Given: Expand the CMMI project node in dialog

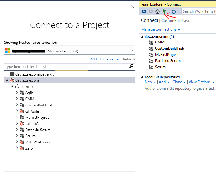Looking at the screenshot, I should pyautogui.click(x=17, y=99).
